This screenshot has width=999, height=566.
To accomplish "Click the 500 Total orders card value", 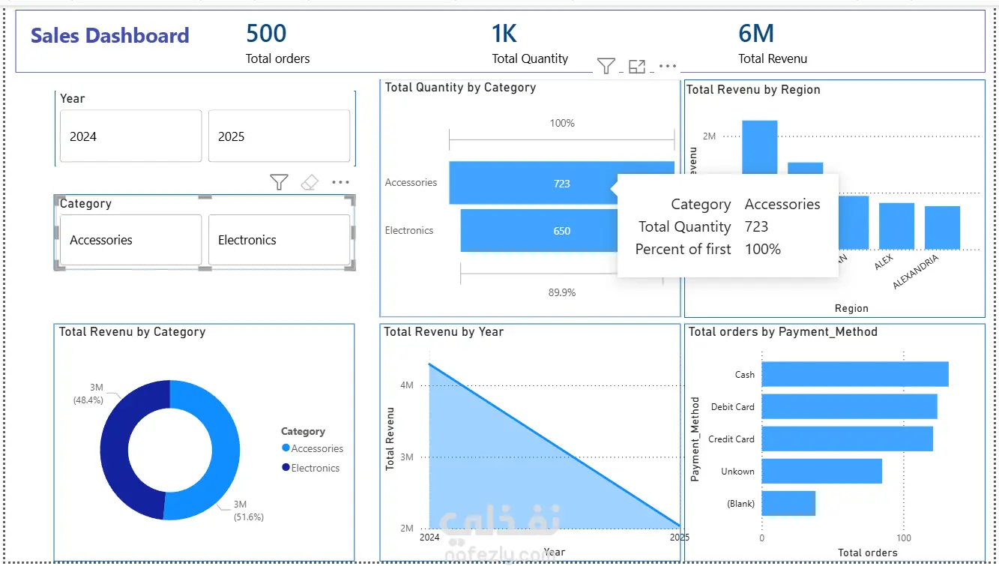I will click(x=266, y=33).
